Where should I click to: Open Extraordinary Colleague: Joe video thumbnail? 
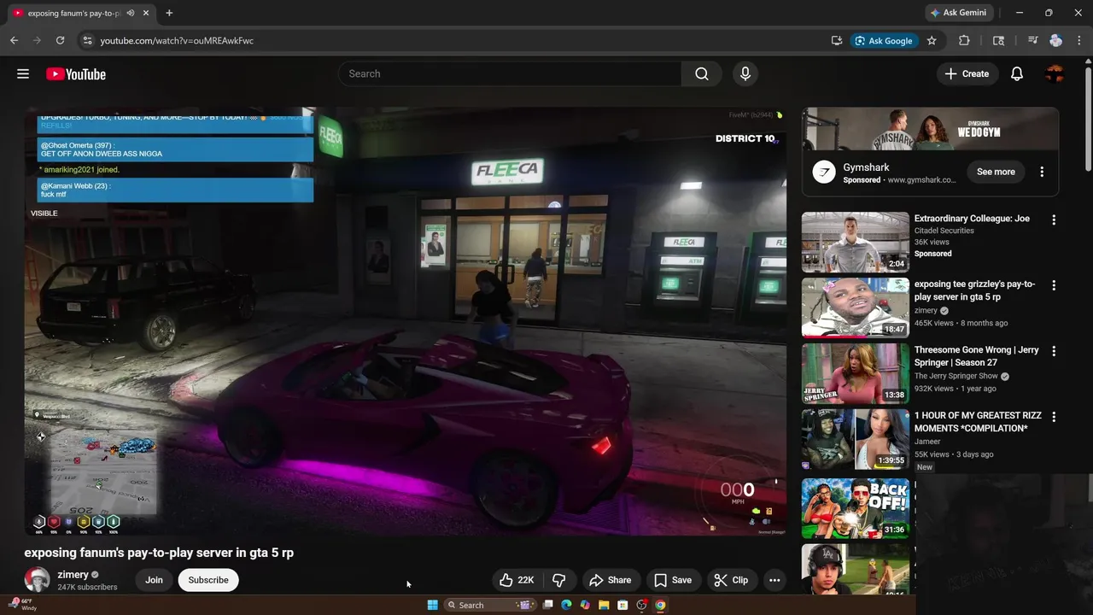(856, 242)
